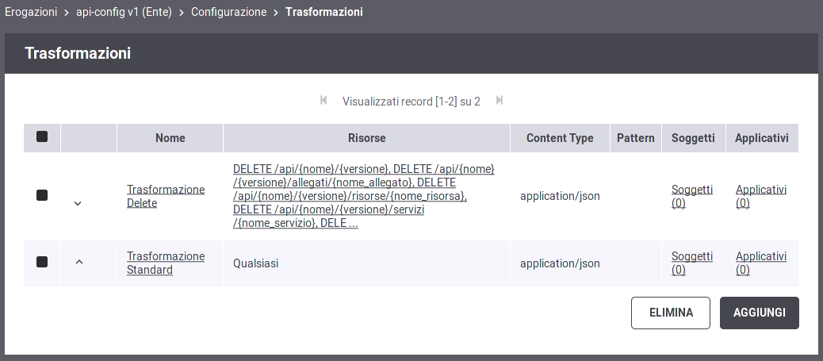The height and width of the screenshot is (361, 823).
Task: Open Soggetti (0) for Trasformazione Standard
Action: tap(692, 263)
